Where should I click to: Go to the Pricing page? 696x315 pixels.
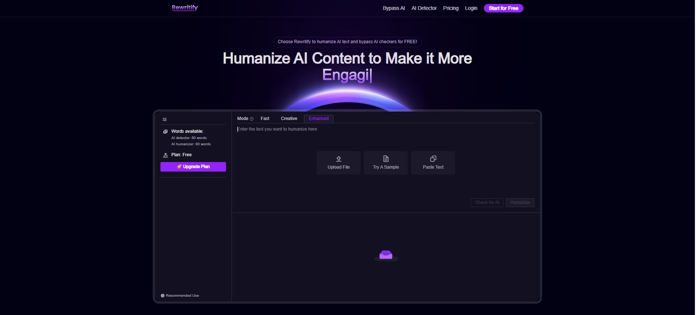(x=451, y=8)
